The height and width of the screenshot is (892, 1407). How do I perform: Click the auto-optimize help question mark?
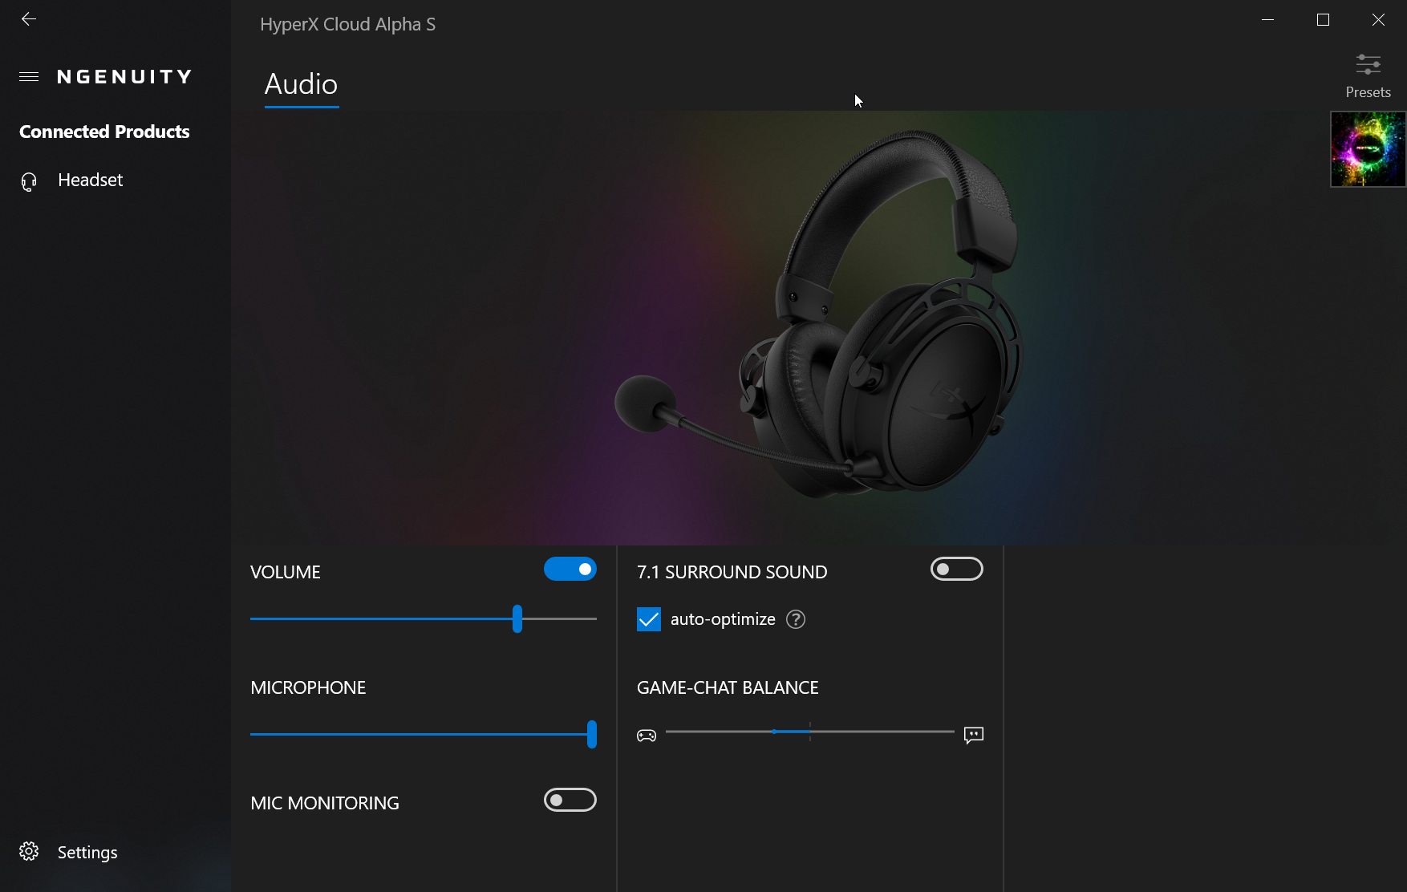click(x=795, y=619)
